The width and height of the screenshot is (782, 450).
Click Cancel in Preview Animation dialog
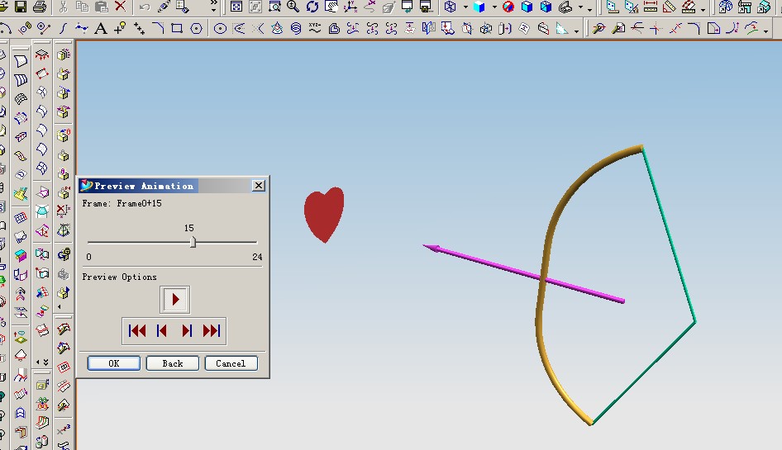pyautogui.click(x=230, y=363)
